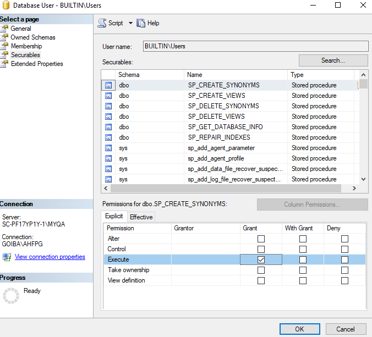Click the Cancel button
The height and width of the screenshot is (337, 372).
(x=346, y=329)
